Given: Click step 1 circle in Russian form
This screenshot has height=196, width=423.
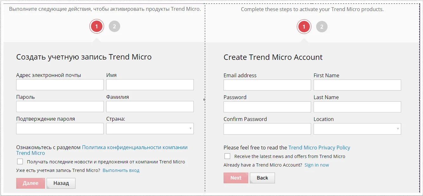Looking at the screenshot, I should point(97,26).
